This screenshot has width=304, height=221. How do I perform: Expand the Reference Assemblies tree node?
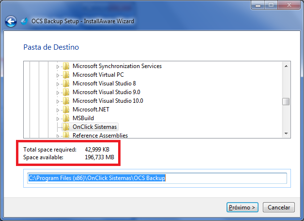pos(58,136)
